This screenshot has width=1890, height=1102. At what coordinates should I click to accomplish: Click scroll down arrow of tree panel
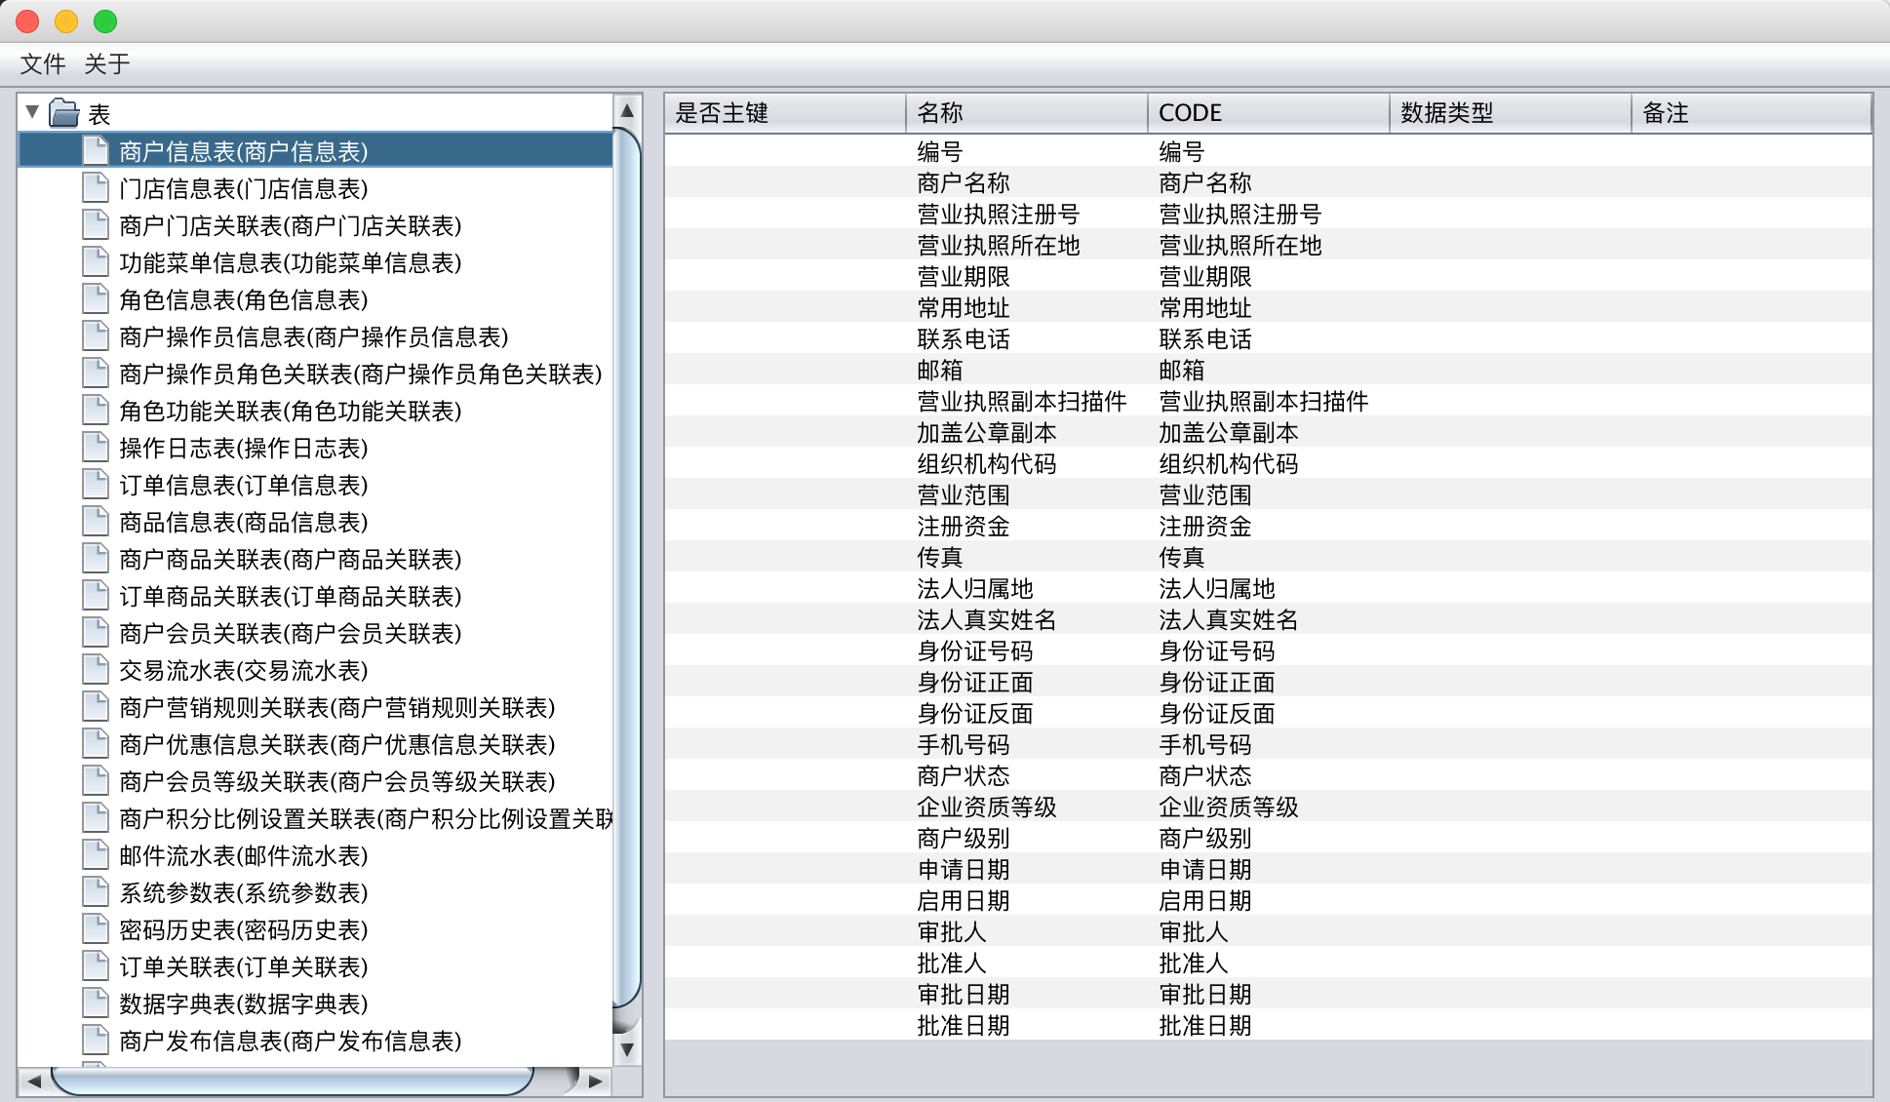pyautogui.click(x=627, y=1049)
